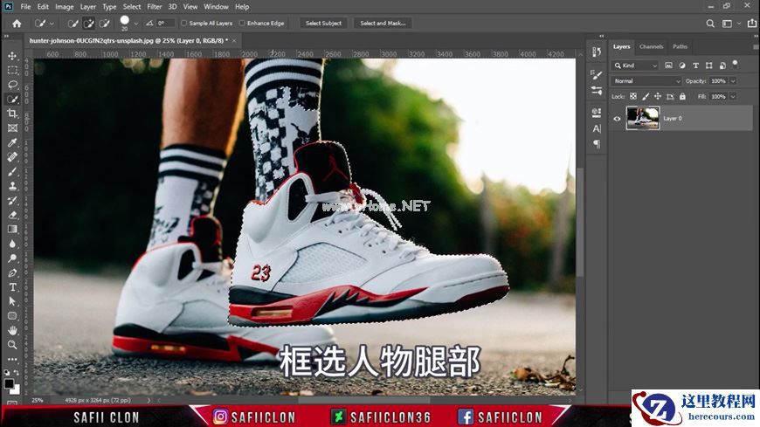Open the Kind filter dropdown

tap(635, 65)
